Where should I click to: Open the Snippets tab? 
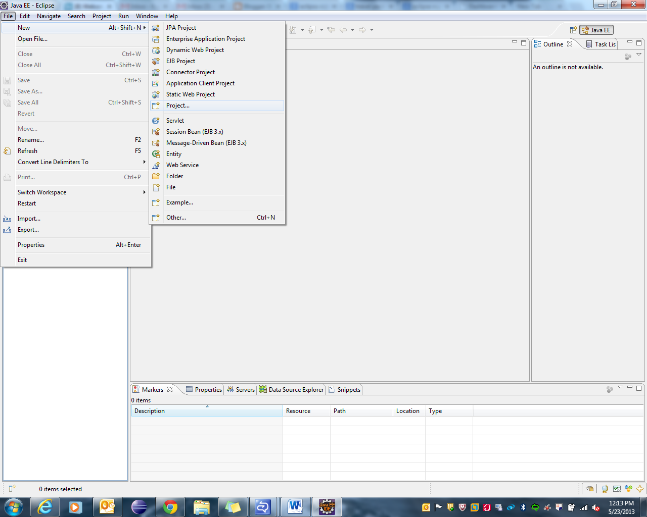pyautogui.click(x=344, y=389)
